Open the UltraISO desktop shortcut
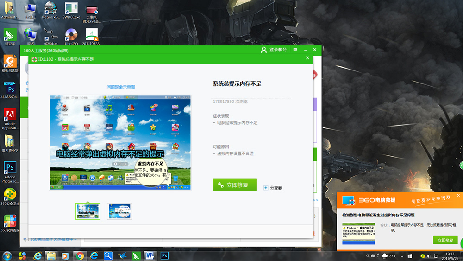The image size is (463, 261). click(x=71, y=36)
